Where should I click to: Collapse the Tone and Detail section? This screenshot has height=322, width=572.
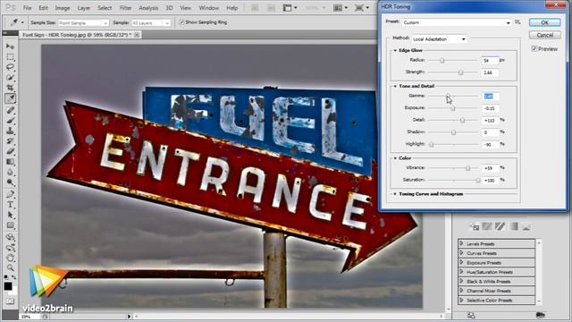395,86
